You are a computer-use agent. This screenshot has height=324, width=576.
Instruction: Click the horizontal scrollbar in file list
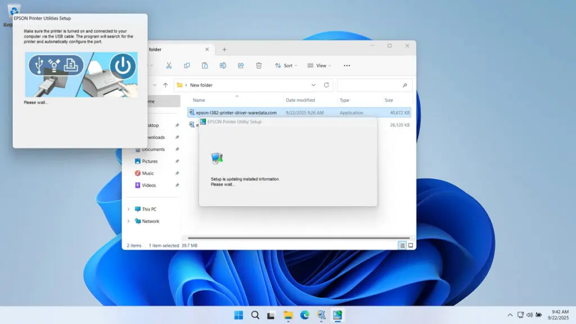pos(299,238)
